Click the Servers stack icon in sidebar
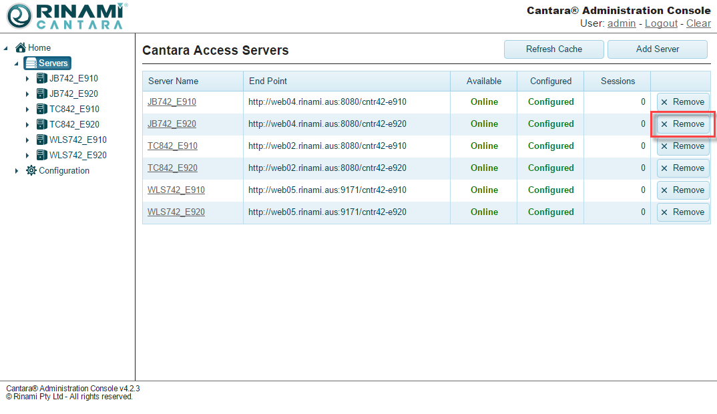Screen dimensions: 717x414 coord(31,63)
